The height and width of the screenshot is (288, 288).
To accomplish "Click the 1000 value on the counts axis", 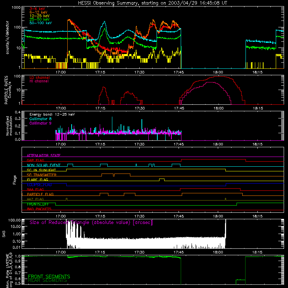I will tap(16, 8).
